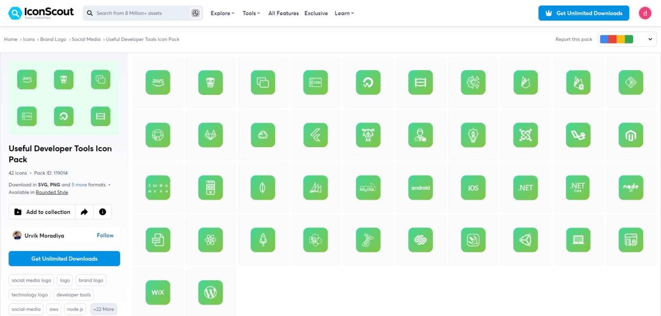Select the aws tag

[54, 309]
